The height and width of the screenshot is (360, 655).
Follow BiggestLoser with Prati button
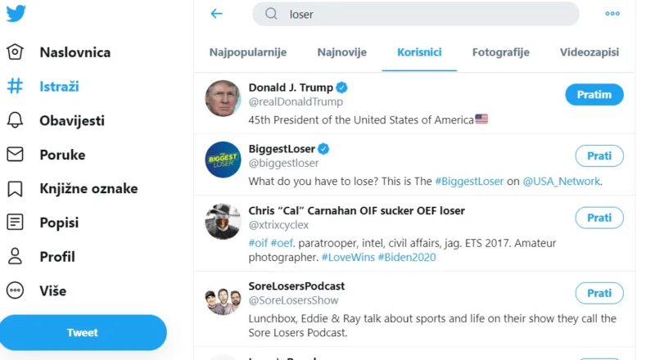[x=599, y=155]
